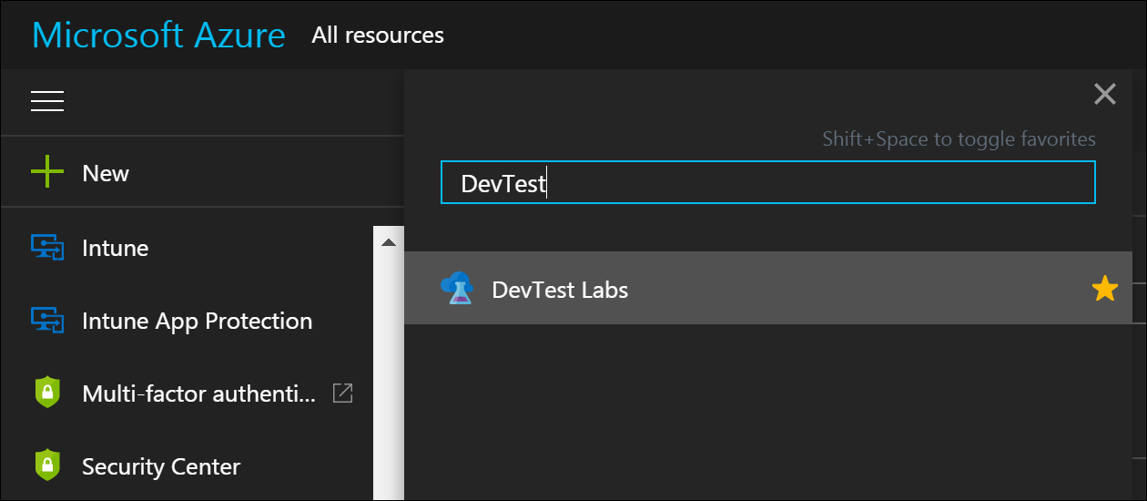Click the green plus New icon
Screen dimensions: 1147x501
[47, 172]
